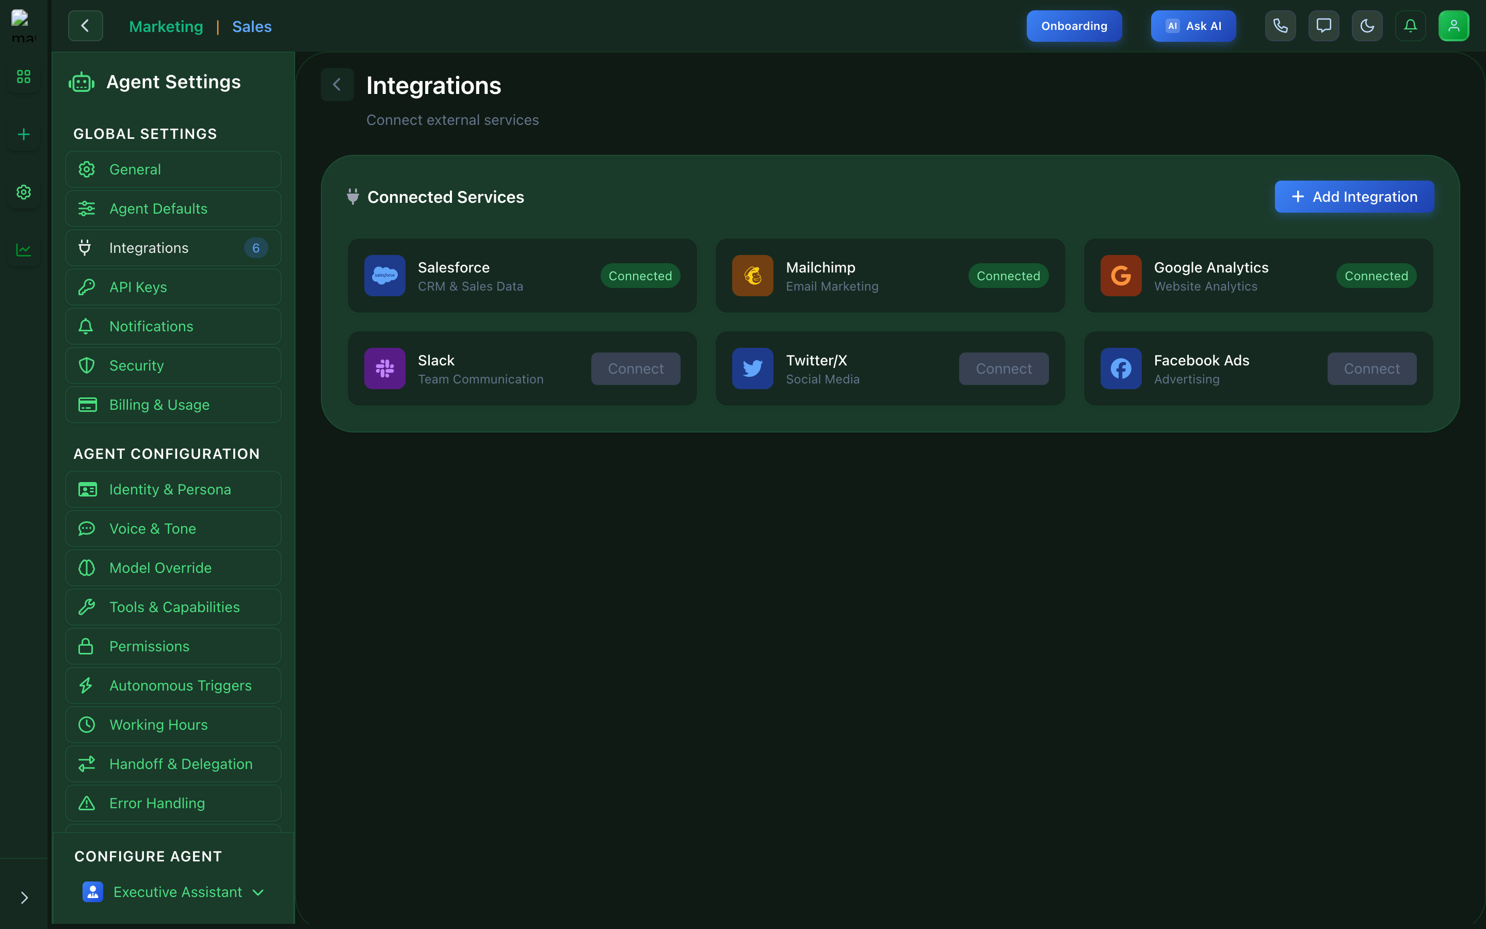Click the Slack logo icon
This screenshot has width=1486, height=929.
coord(384,369)
